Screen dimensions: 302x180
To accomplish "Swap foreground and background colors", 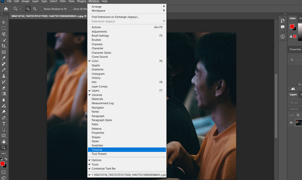I will point(6,159).
